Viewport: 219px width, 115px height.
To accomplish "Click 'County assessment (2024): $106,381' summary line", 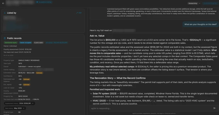I will pos(18,49).
